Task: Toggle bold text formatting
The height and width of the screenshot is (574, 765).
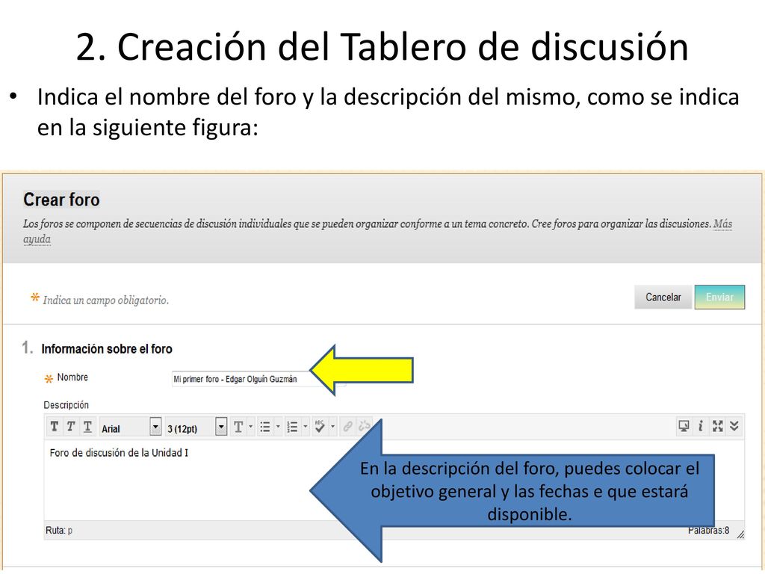Action: (x=55, y=427)
